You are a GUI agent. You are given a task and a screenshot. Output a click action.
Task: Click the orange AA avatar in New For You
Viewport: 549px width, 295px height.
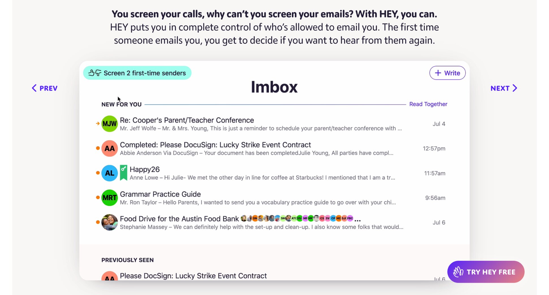coord(109,148)
